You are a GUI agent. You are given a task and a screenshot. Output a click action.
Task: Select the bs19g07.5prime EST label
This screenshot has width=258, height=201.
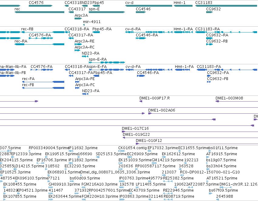(221, 160)
